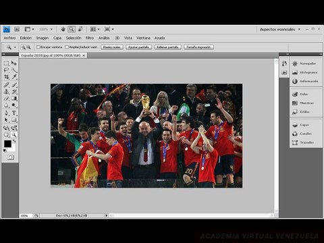Image resolution: width=324 pixels, height=243 pixels.
Task: Select the Zoom tool in toolbox
Action: (x=14, y=135)
